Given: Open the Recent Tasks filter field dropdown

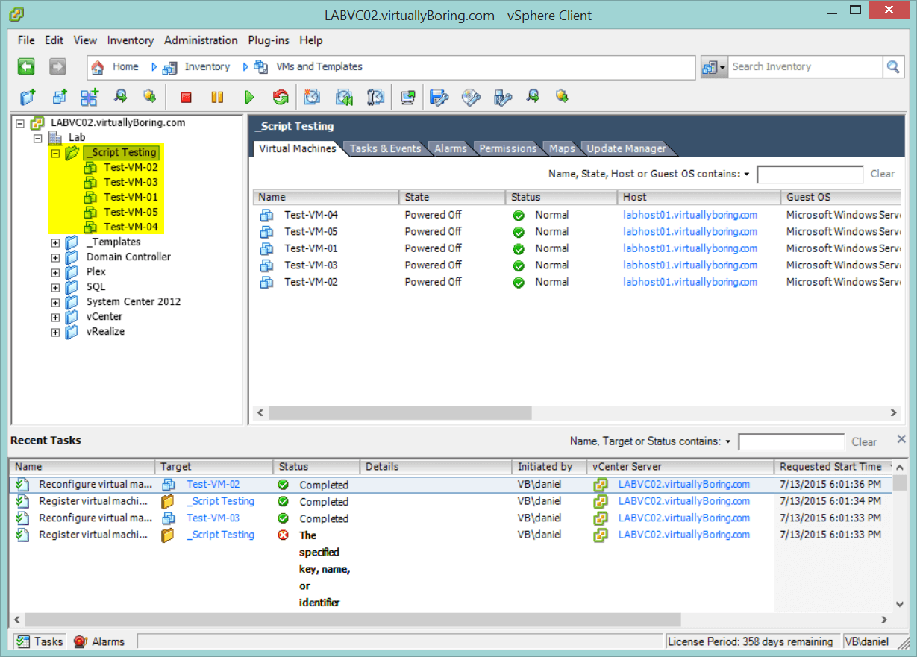Looking at the screenshot, I should (x=727, y=441).
